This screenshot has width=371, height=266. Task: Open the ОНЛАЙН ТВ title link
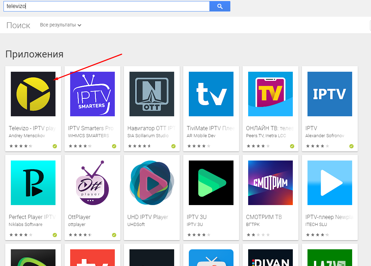point(270,128)
